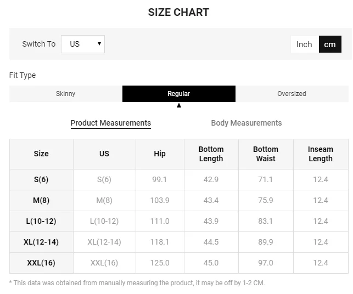The height and width of the screenshot is (294, 353).
Task: Click the US column header
Action: 104,154
